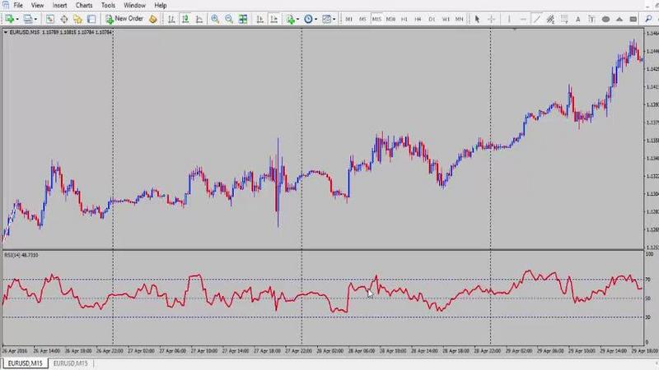Select the Rectangle shape tool
Viewport: 659px width, 370px height.
tap(633, 19)
